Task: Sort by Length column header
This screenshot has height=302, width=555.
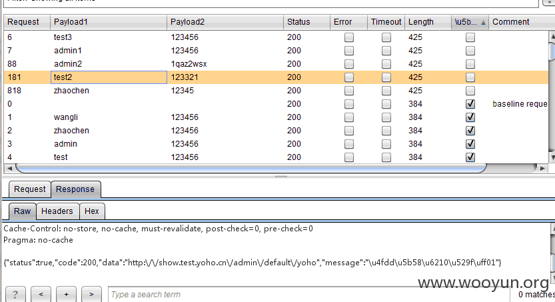Action: point(428,22)
